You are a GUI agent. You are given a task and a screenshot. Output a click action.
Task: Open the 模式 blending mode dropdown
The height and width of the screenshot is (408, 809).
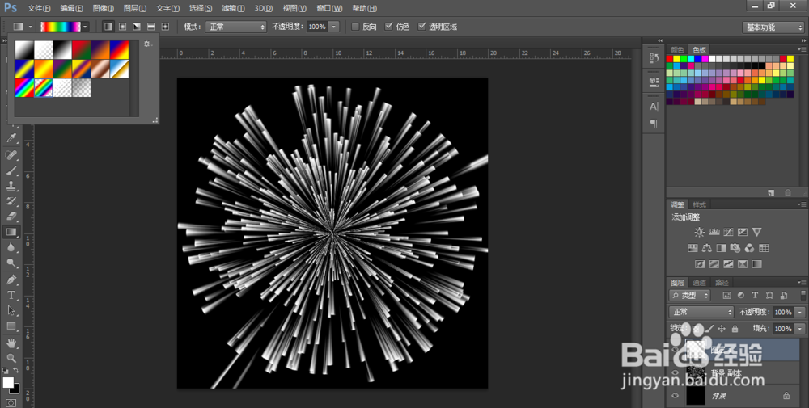click(235, 27)
